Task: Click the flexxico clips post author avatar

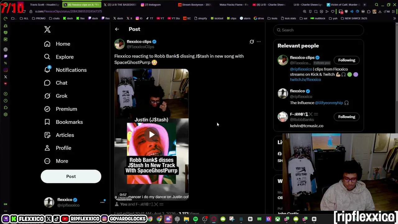Action: [x=119, y=44]
